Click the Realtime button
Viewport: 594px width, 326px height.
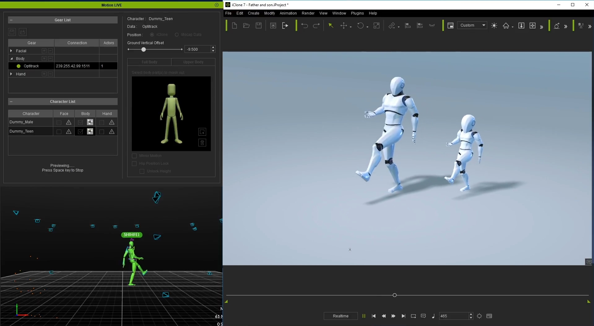coord(340,316)
